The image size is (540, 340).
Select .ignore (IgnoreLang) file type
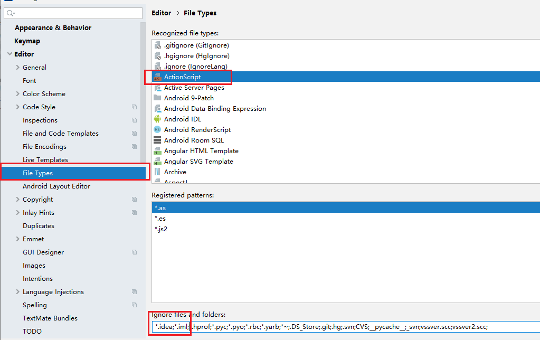pos(346,66)
